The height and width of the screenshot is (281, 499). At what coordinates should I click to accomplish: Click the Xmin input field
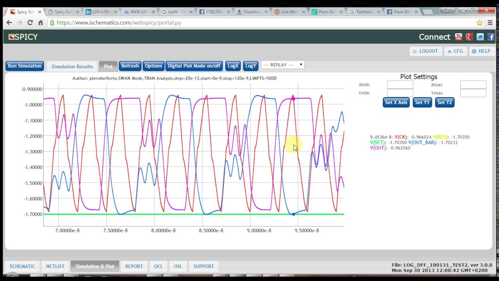click(x=400, y=85)
